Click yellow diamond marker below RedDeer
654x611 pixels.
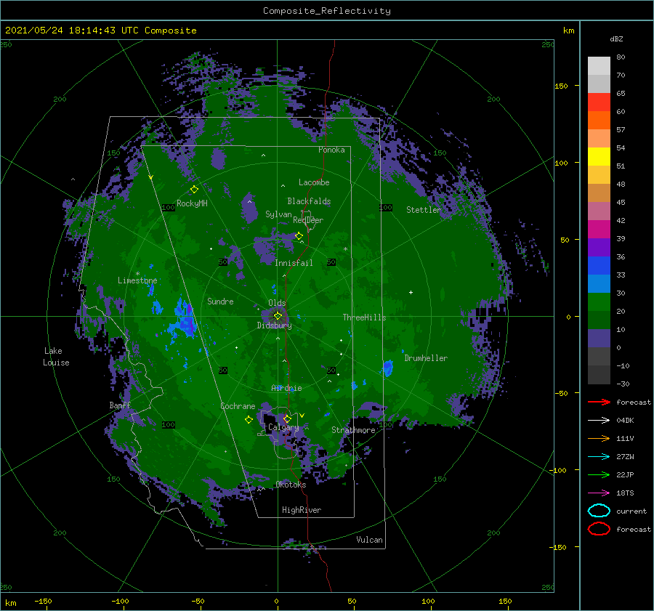coord(299,236)
